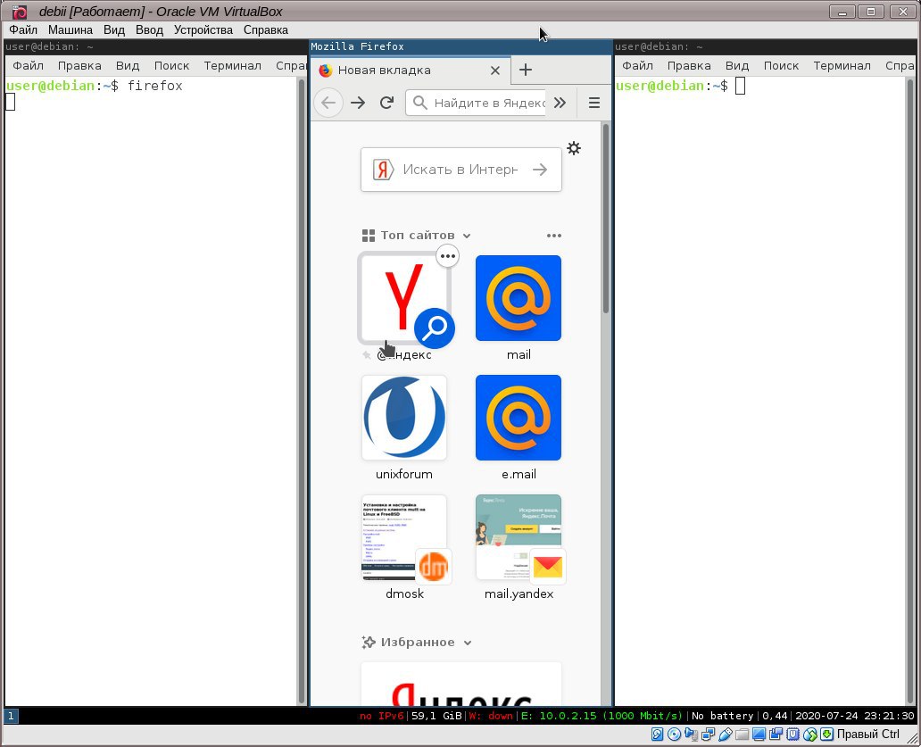This screenshot has height=747, width=921.
Task: Open new tab settings gear
Action: (574, 148)
